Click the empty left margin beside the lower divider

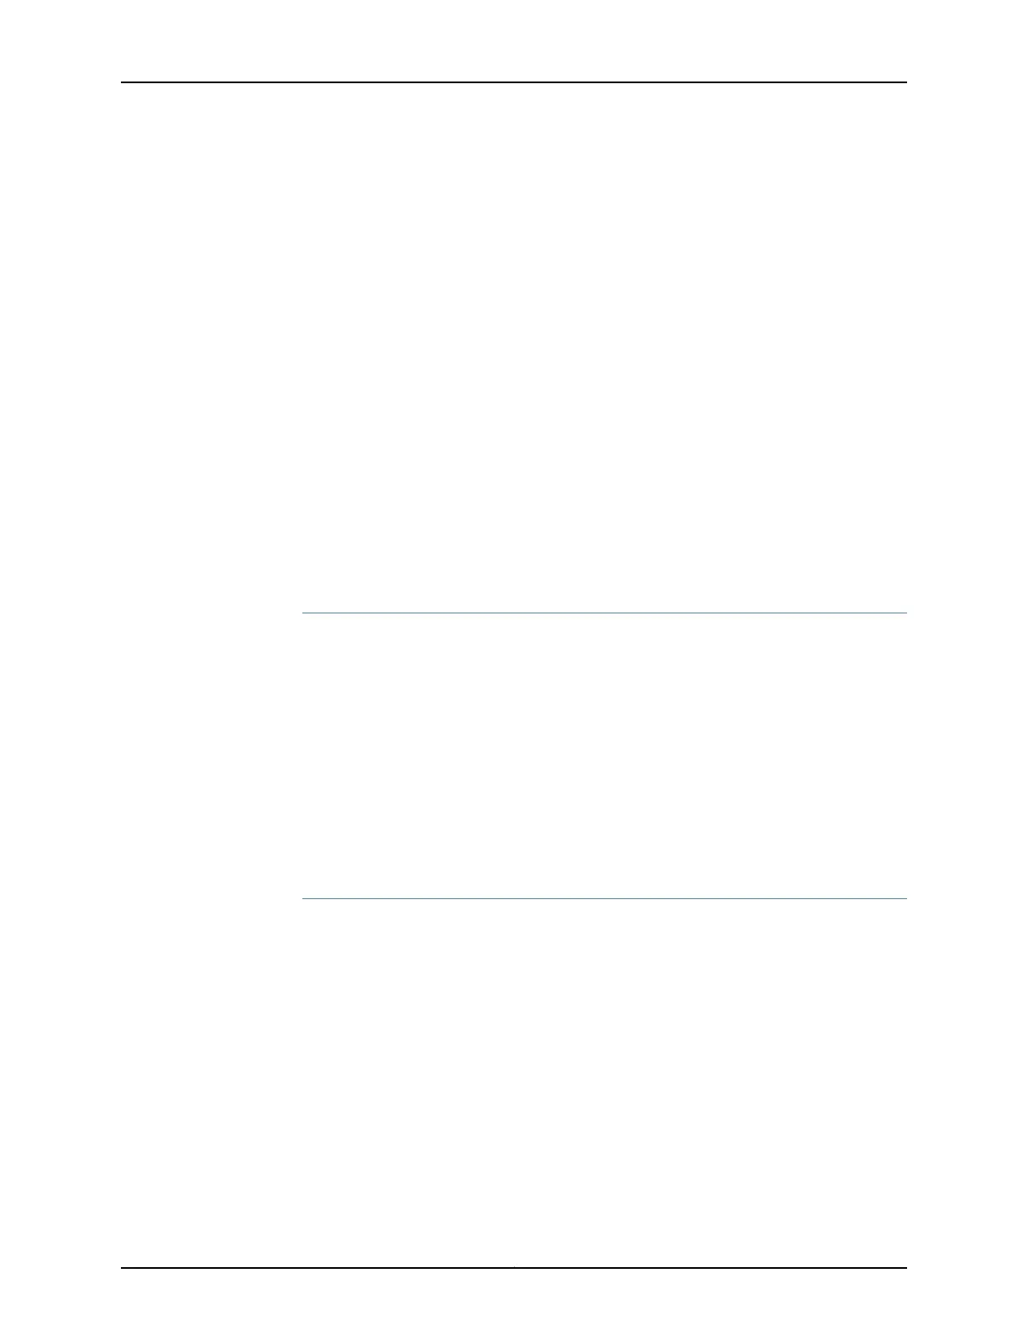pyautogui.click(x=212, y=899)
